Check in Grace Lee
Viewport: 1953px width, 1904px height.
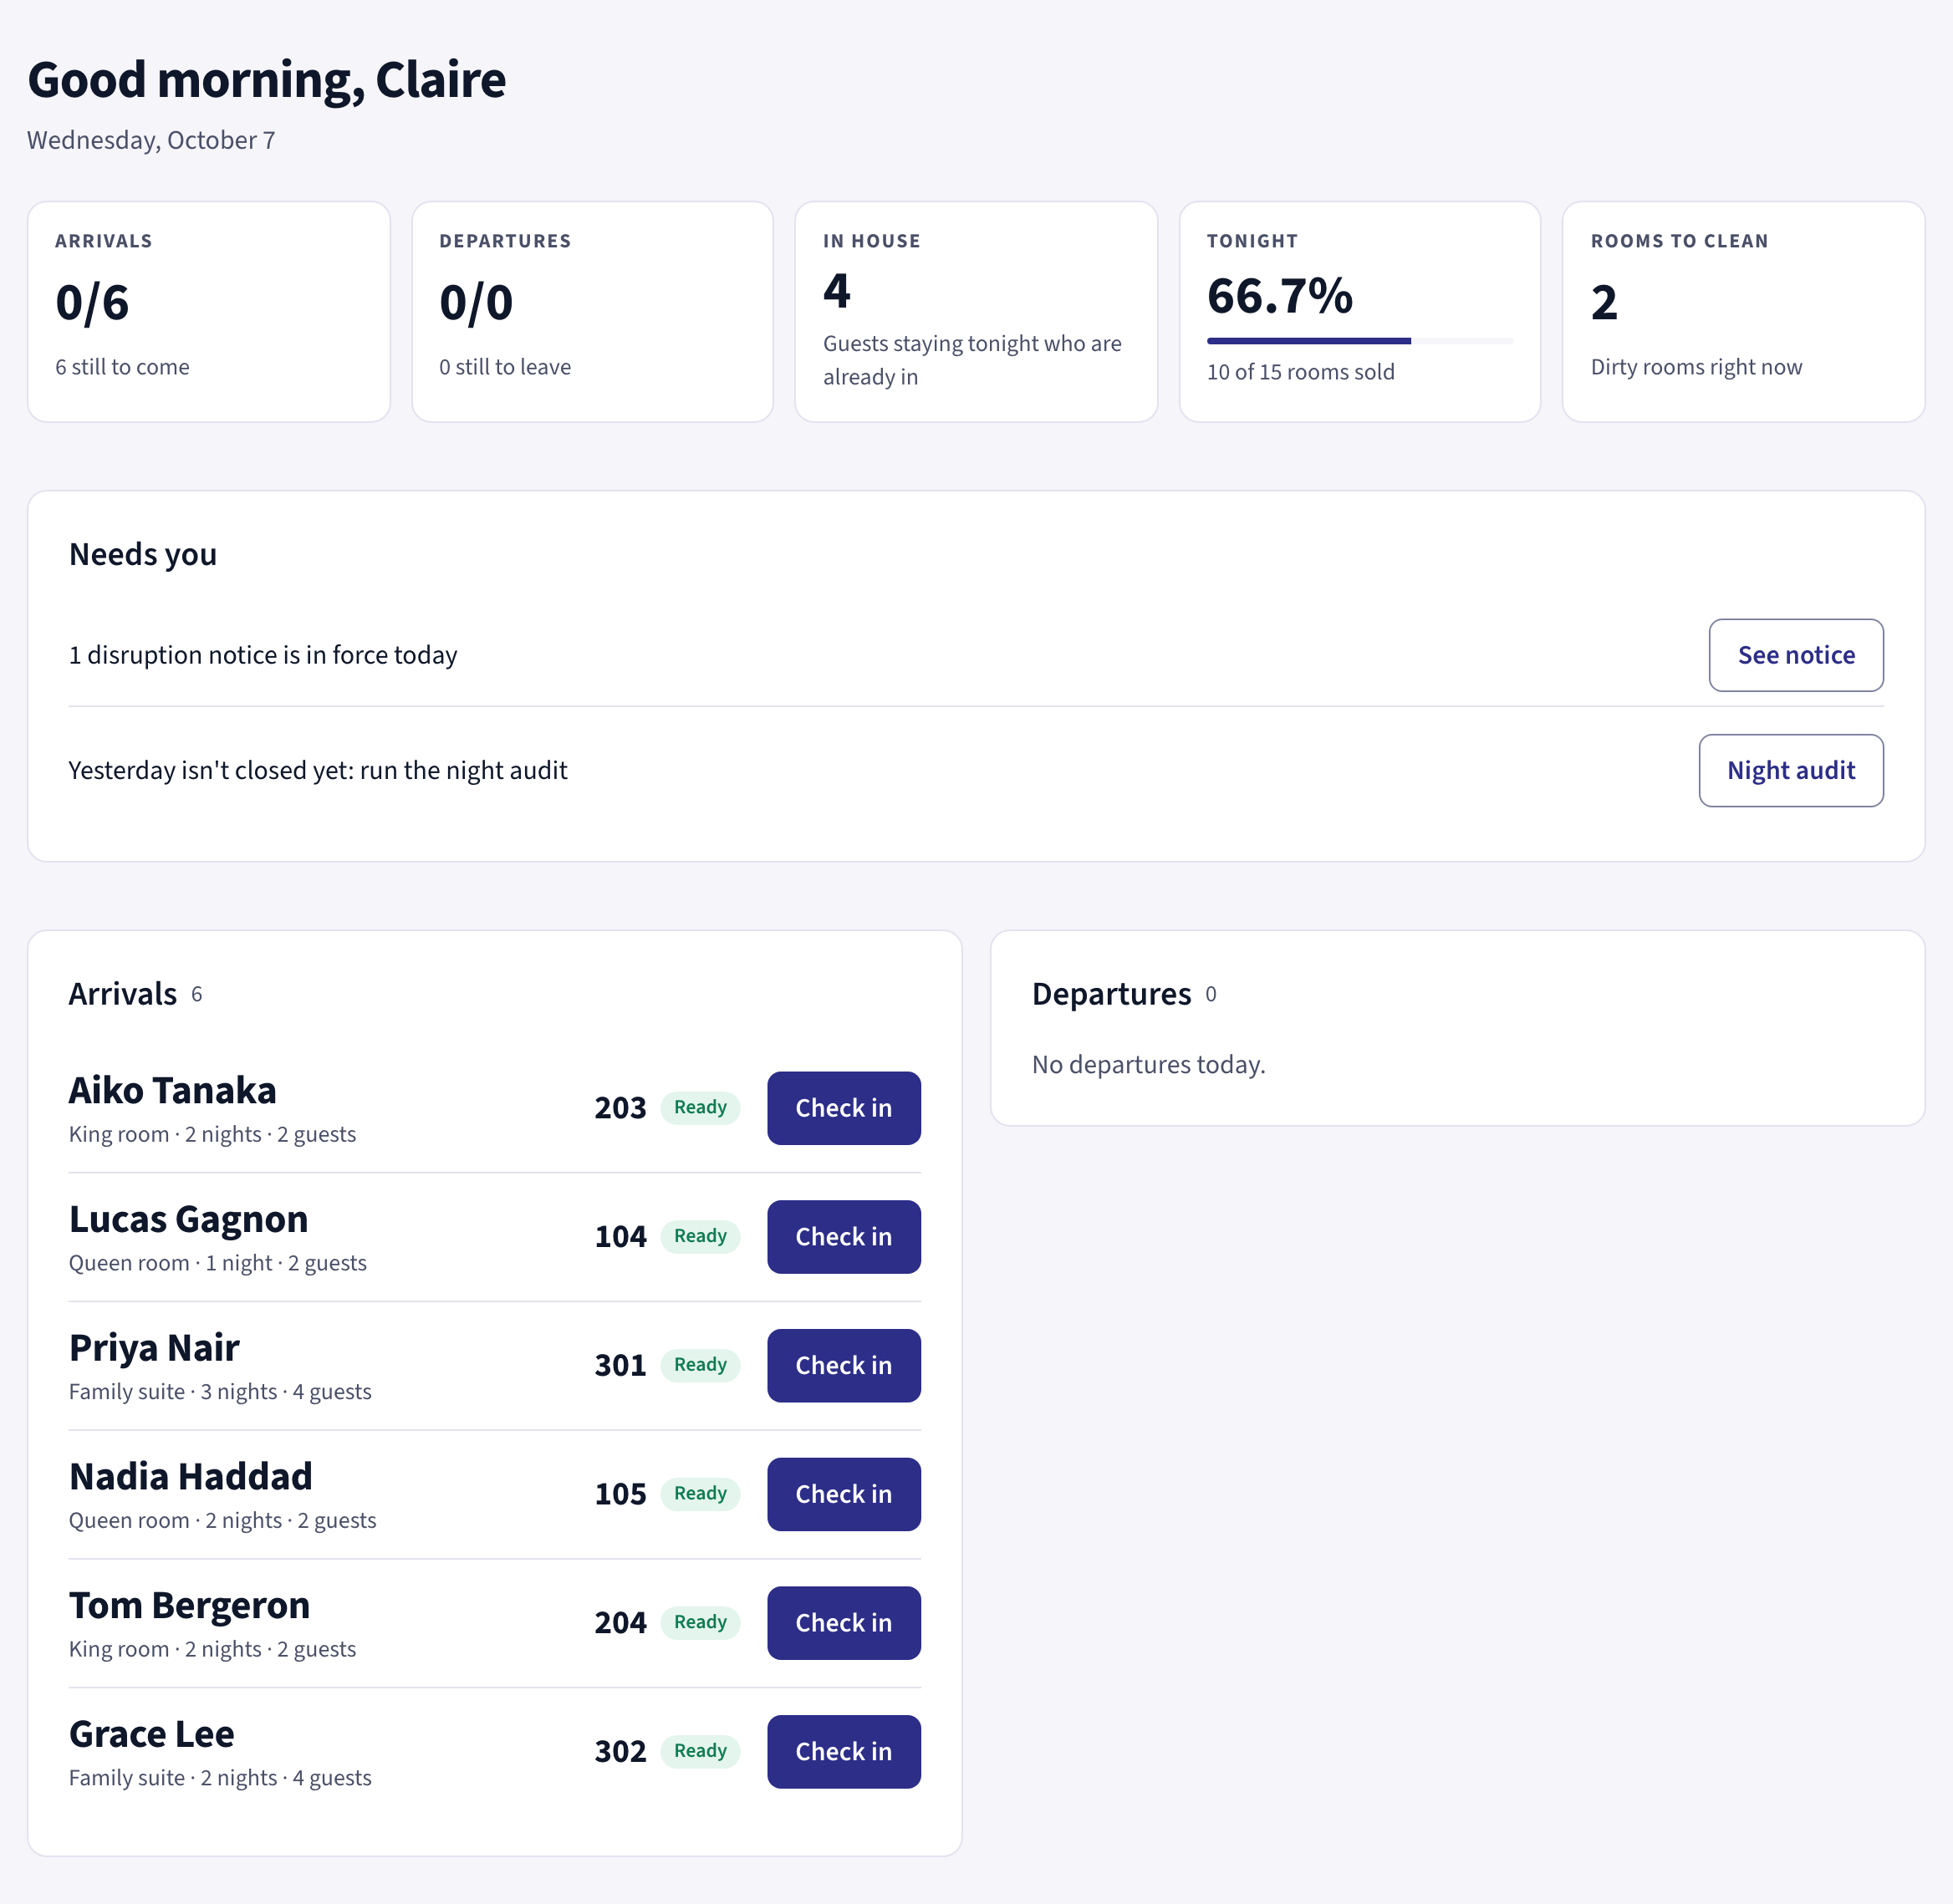pos(844,1751)
